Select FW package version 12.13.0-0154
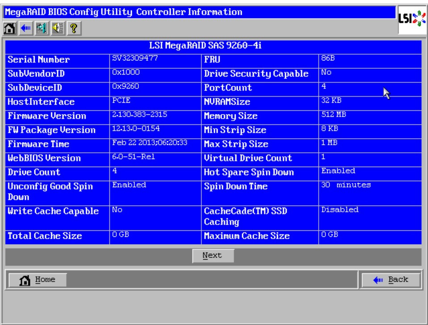This screenshot has height=325, width=428. [136, 129]
